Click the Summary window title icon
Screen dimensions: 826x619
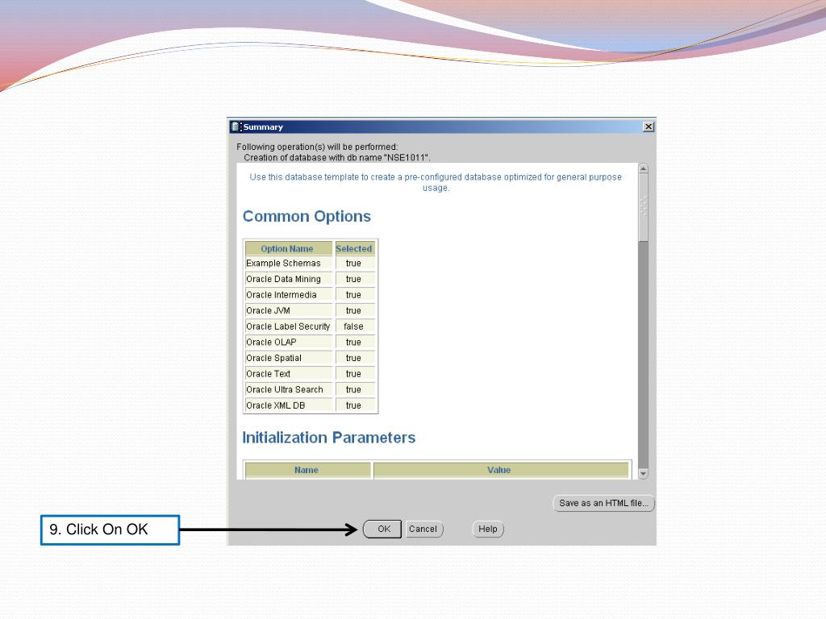coord(236,127)
